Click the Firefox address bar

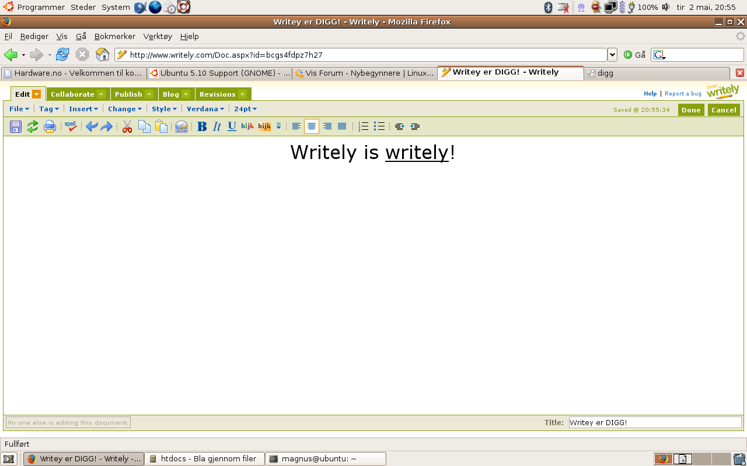click(x=361, y=55)
